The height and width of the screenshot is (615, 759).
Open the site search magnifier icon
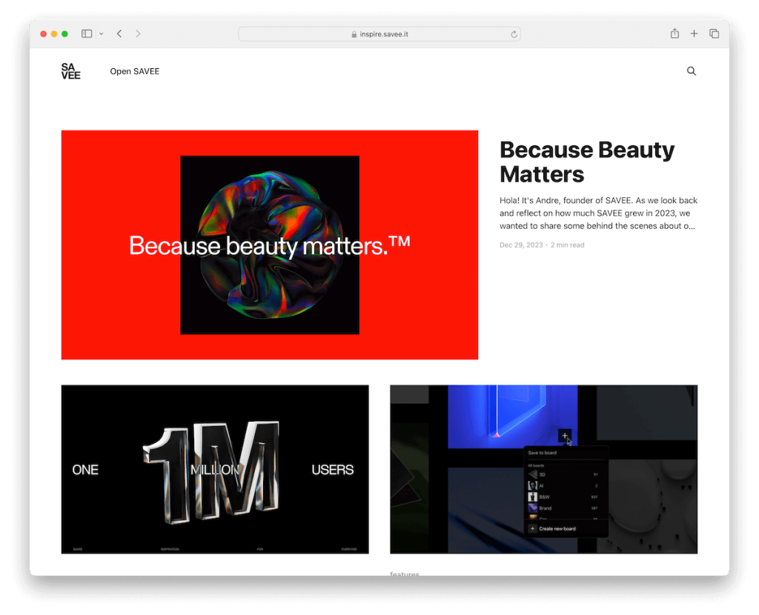(692, 71)
